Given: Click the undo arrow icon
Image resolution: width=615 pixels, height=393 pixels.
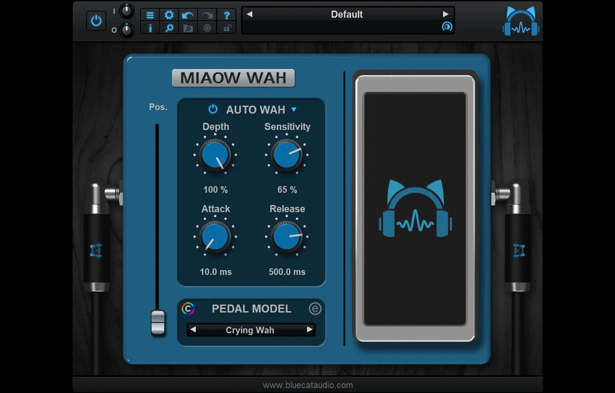Looking at the screenshot, I should click(188, 15).
